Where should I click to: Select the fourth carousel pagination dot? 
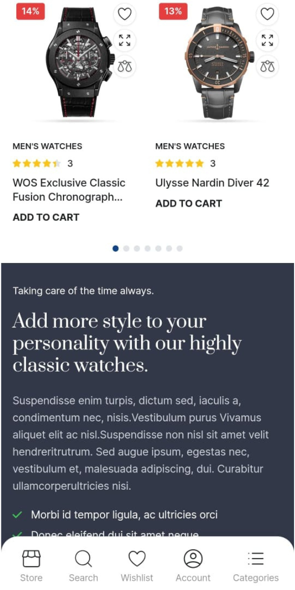pos(147,249)
